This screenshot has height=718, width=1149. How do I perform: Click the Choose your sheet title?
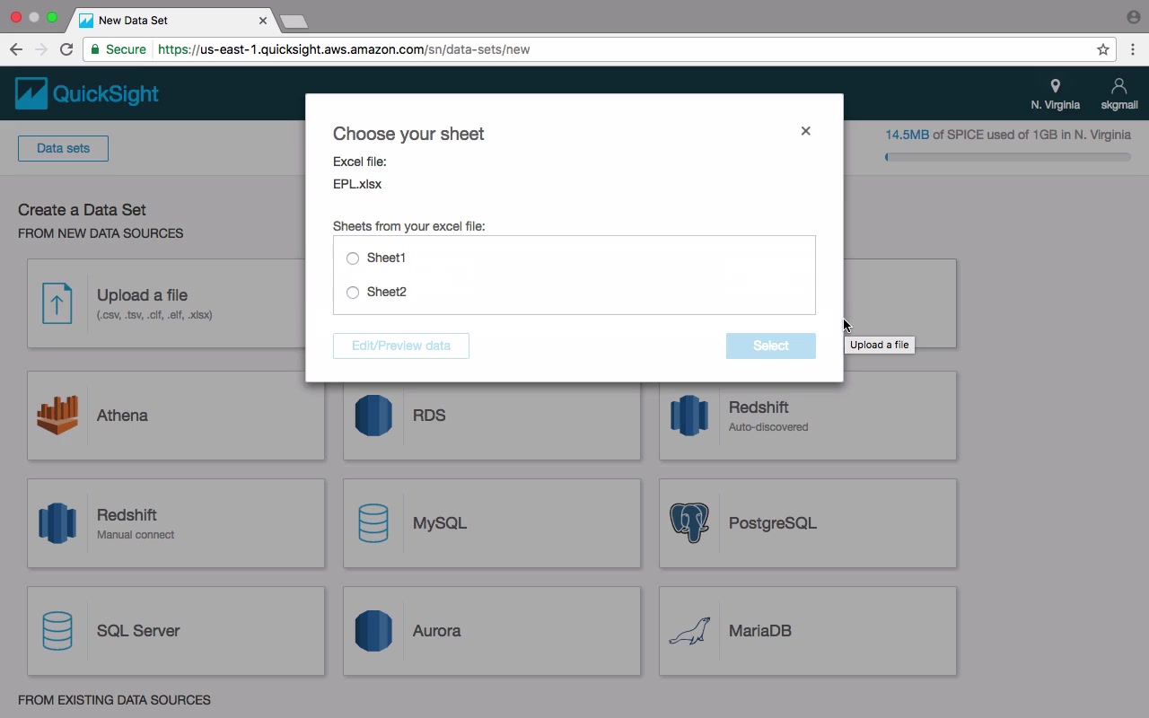408,134
